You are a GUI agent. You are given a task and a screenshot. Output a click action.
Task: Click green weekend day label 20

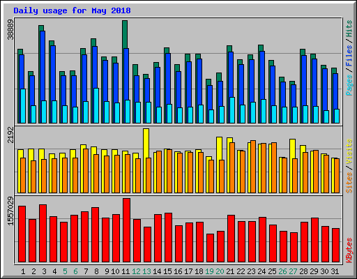click(x=220, y=271)
